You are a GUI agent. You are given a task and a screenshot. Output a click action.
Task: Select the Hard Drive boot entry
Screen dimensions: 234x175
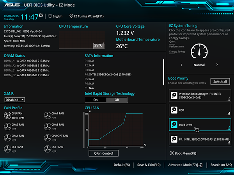(200, 125)
